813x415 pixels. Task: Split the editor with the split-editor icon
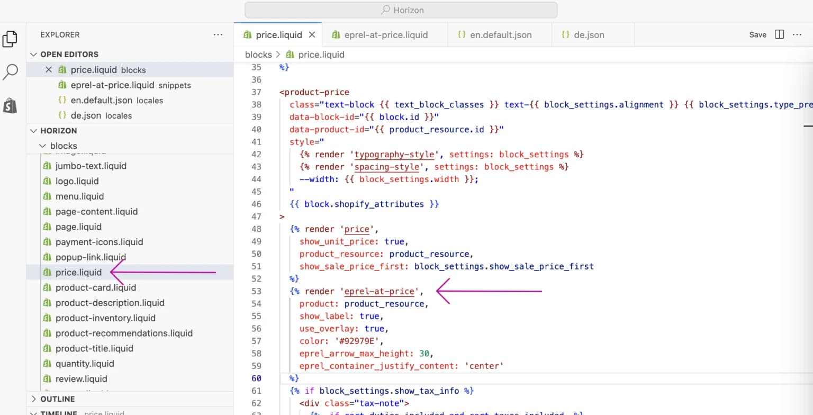tap(779, 34)
